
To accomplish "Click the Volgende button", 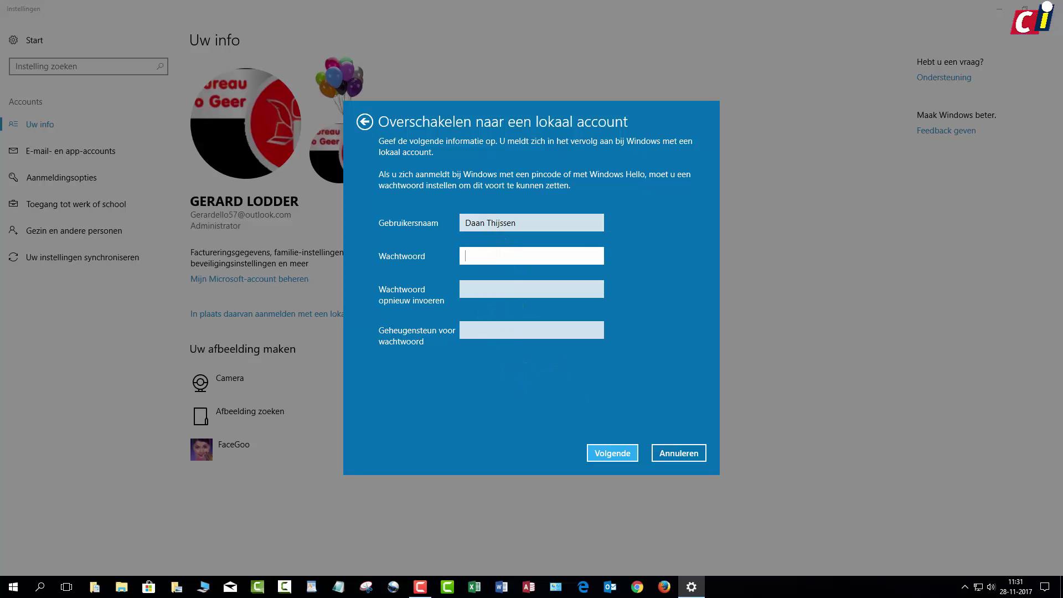I will click(612, 453).
